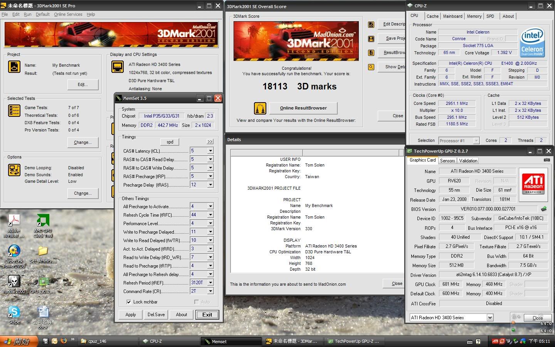
Task: Open the Precharge Delay (tRAS) dropdown
Action: tap(210, 185)
